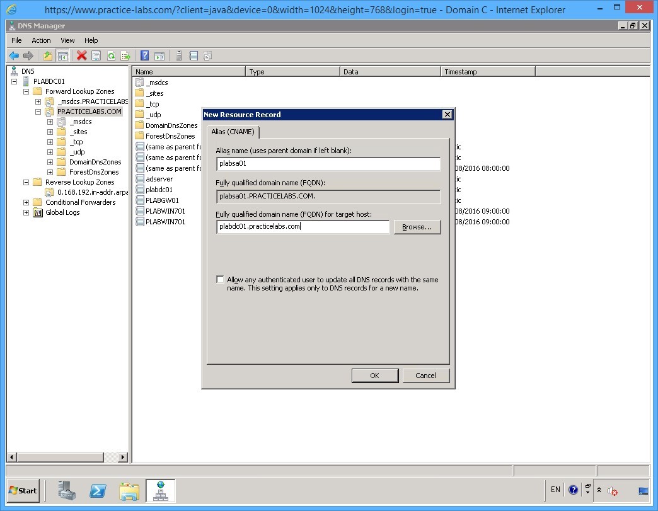Open Help using the question mark toolbar icon
This screenshot has height=511, width=658.
(x=144, y=55)
